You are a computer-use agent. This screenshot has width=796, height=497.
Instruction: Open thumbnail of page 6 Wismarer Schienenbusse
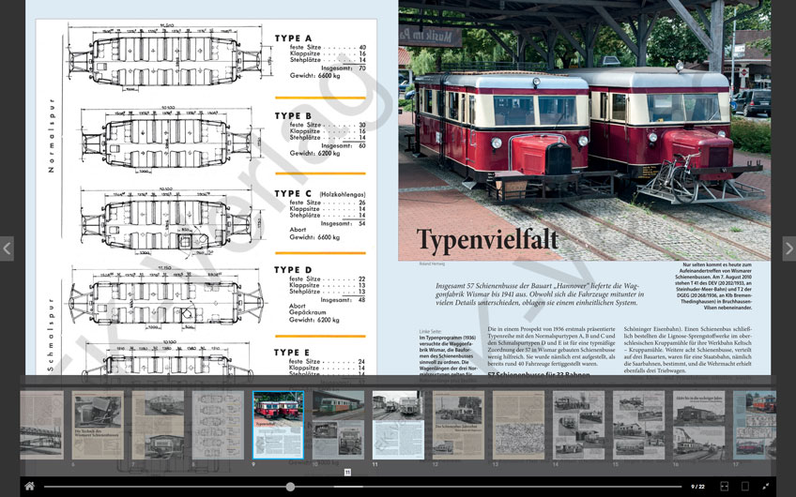pyautogui.click(x=98, y=425)
